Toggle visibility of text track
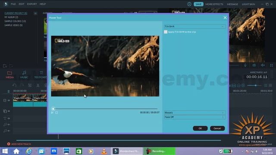 pyautogui.click(x=9, y=118)
